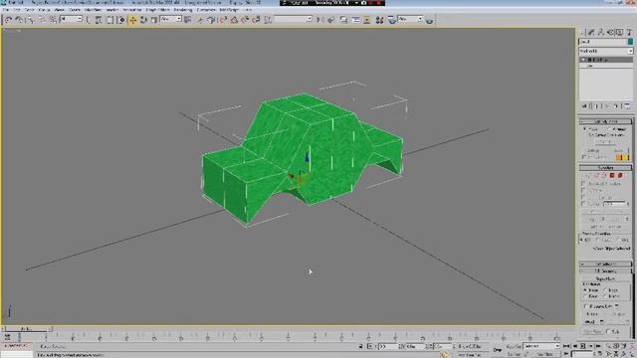Open the named selection sets dropdown
The width and height of the screenshot is (637, 358).
293,19
